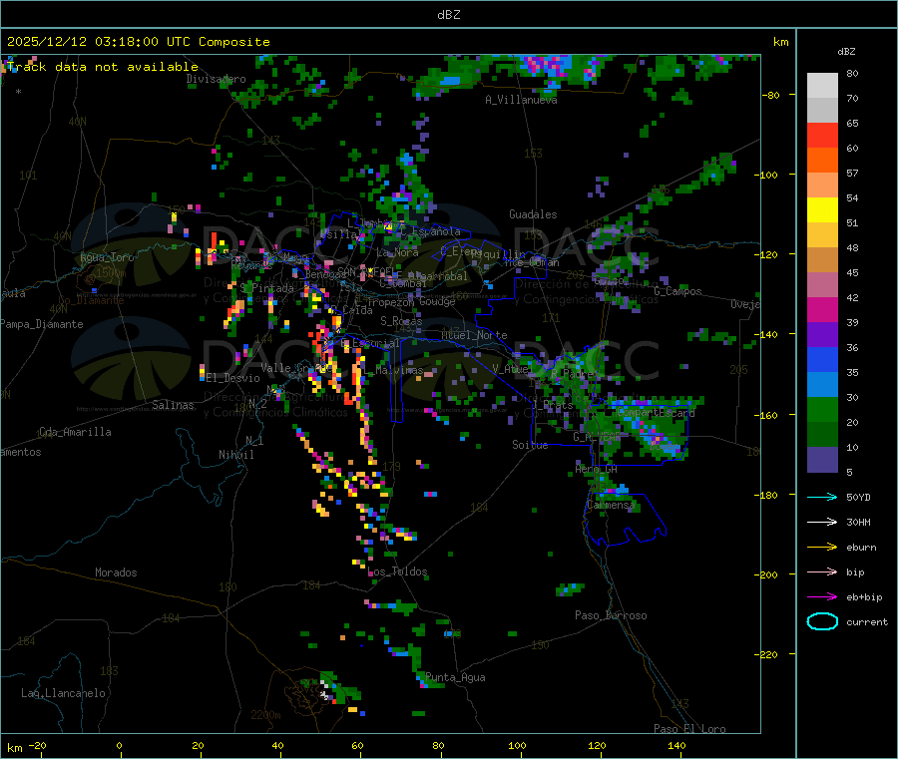This screenshot has width=898, height=759.
Task: Click the 'km' label beside the bottom axis
Action: 14,748
